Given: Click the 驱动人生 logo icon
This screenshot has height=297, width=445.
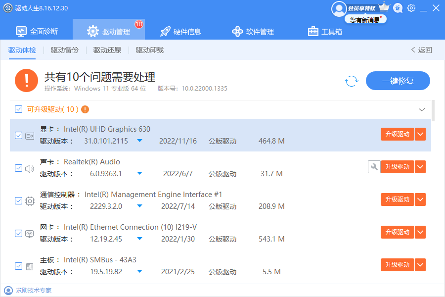Looking at the screenshot, I should click(7, 8).
